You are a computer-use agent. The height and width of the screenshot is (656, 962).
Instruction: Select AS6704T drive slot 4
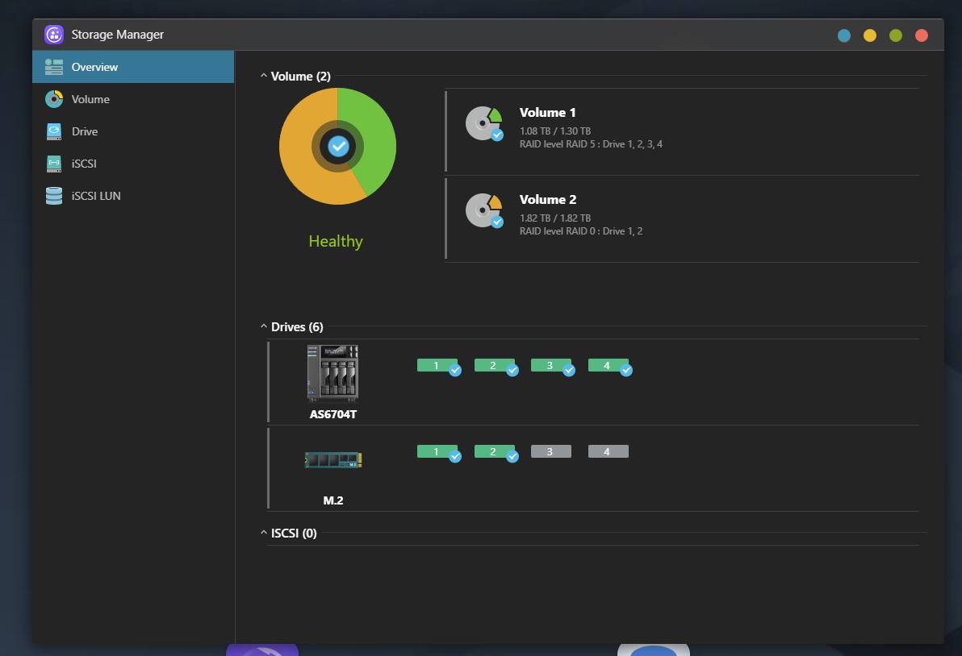(608, 366)
